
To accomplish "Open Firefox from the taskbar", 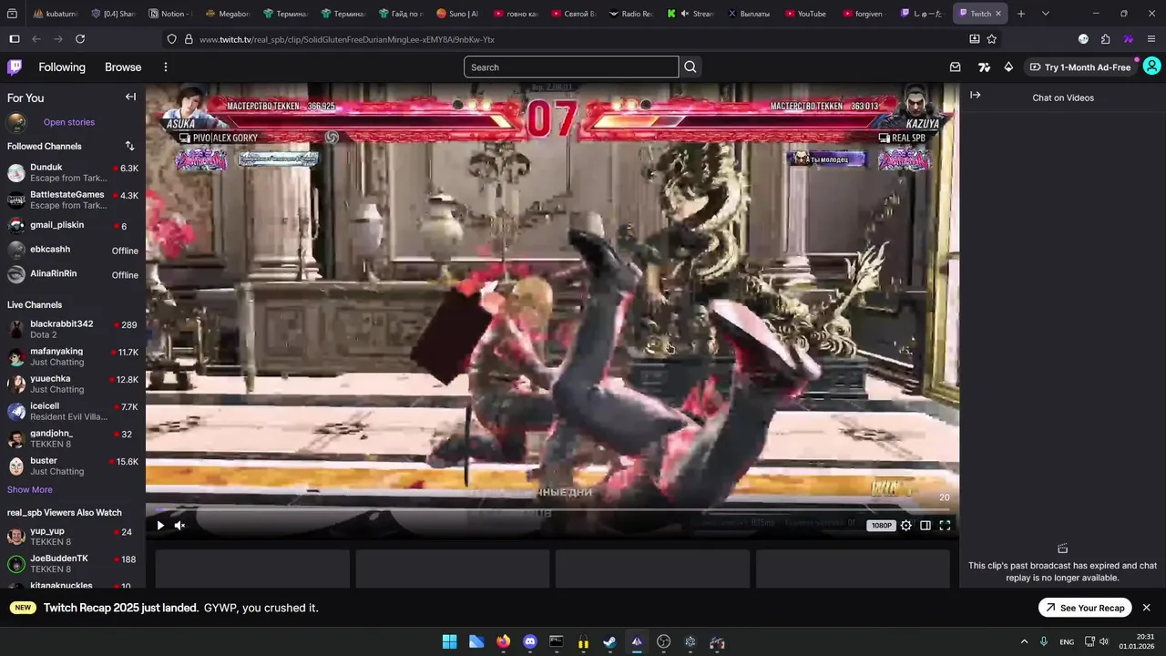I will (x=503, y=641).
